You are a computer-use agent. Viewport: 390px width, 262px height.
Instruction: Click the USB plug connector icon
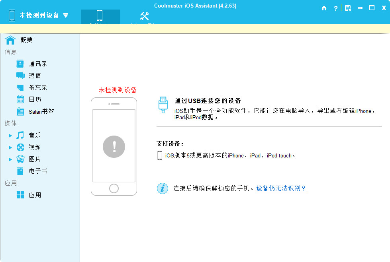coord(163,105)
